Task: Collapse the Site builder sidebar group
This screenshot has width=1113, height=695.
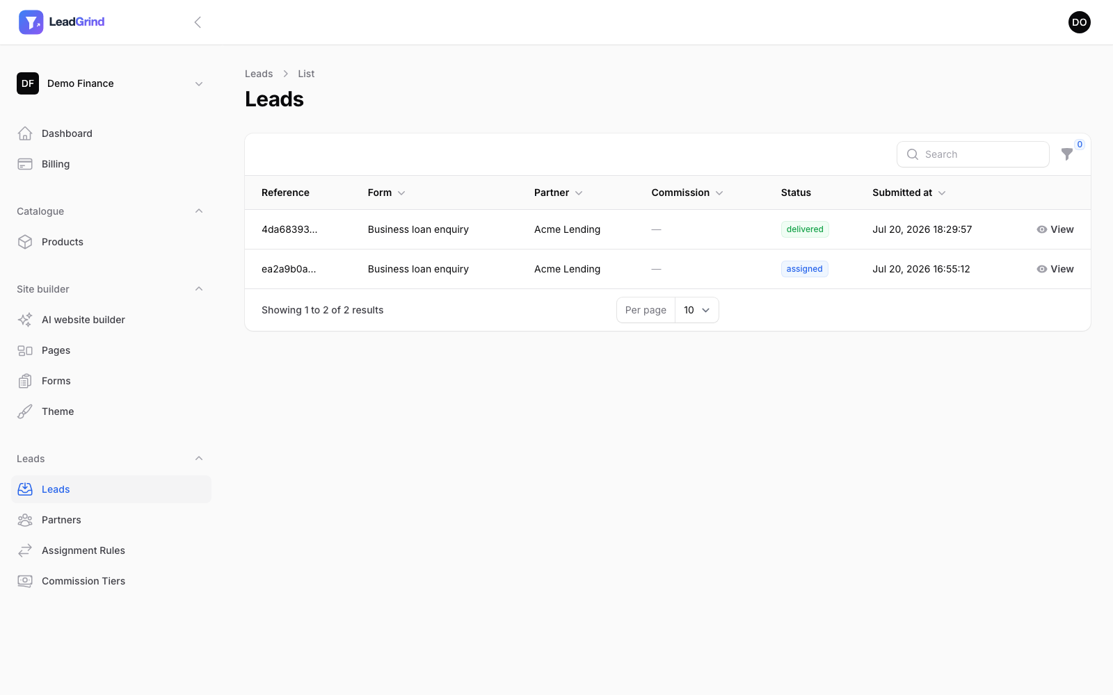Action: click(x=199, y=289)
